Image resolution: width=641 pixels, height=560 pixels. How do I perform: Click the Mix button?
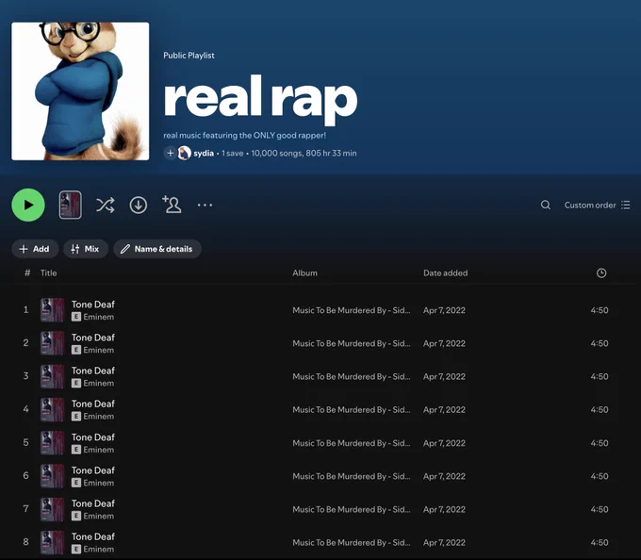86,249
